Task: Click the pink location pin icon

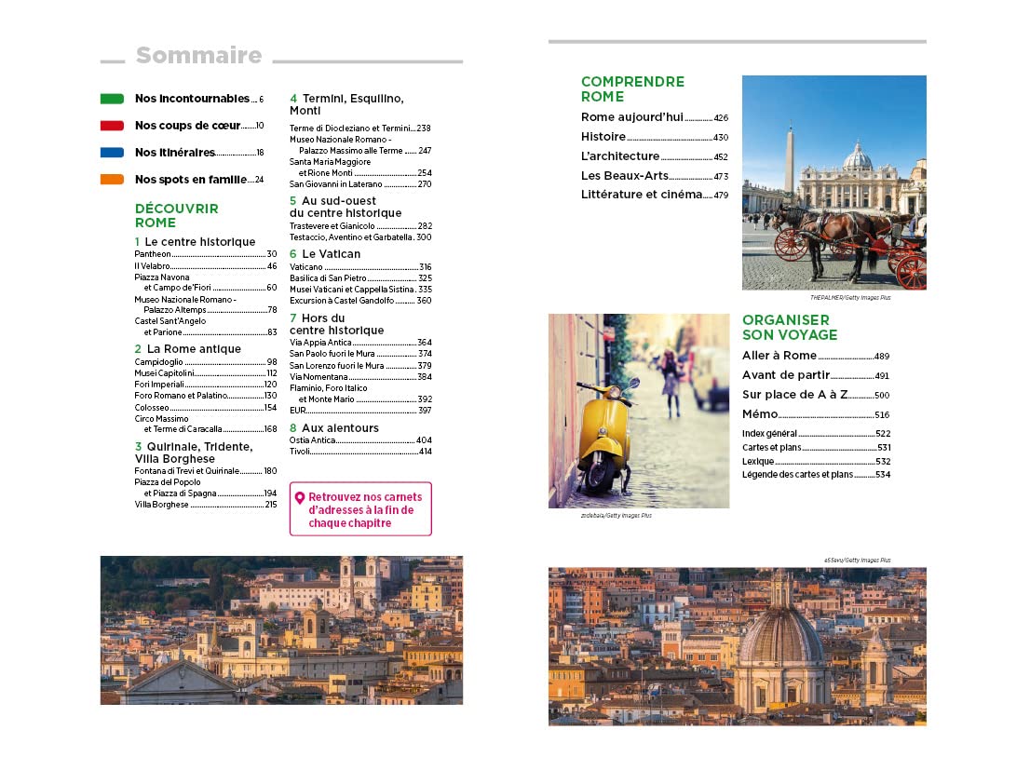Action: 300,498
